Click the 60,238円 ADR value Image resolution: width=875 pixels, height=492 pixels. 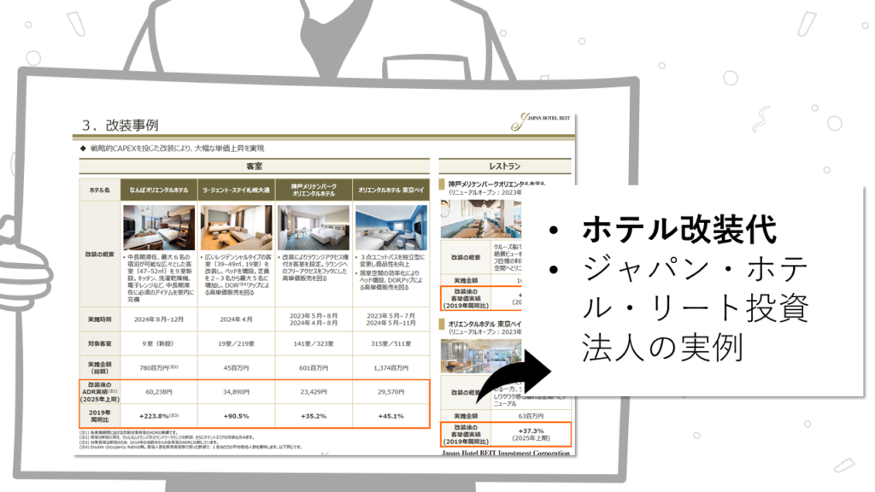pyautogui.click(x=159, y=390)
